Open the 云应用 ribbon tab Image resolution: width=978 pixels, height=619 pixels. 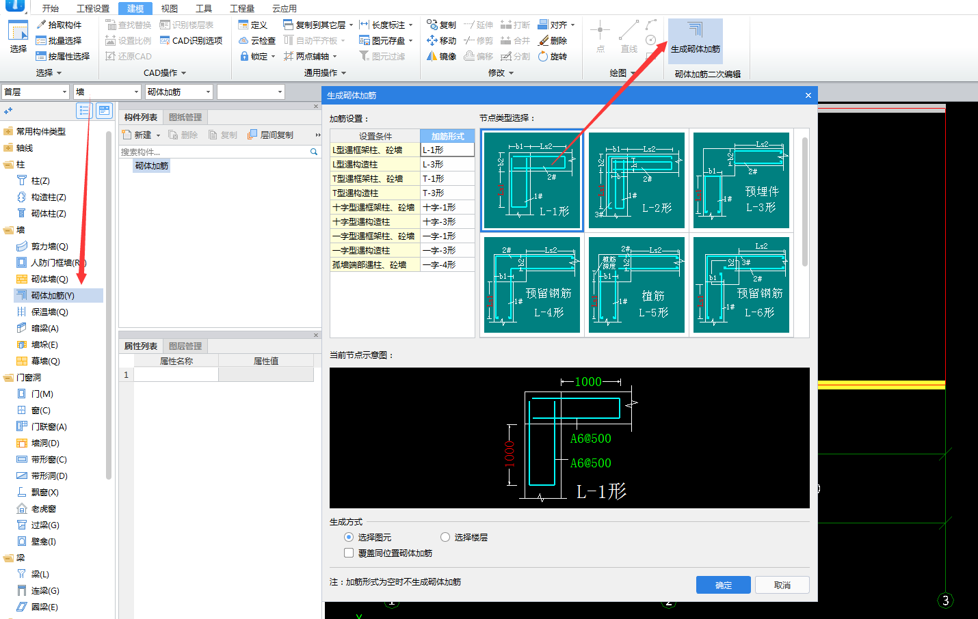pyautogui.click(x=285, y=8)
